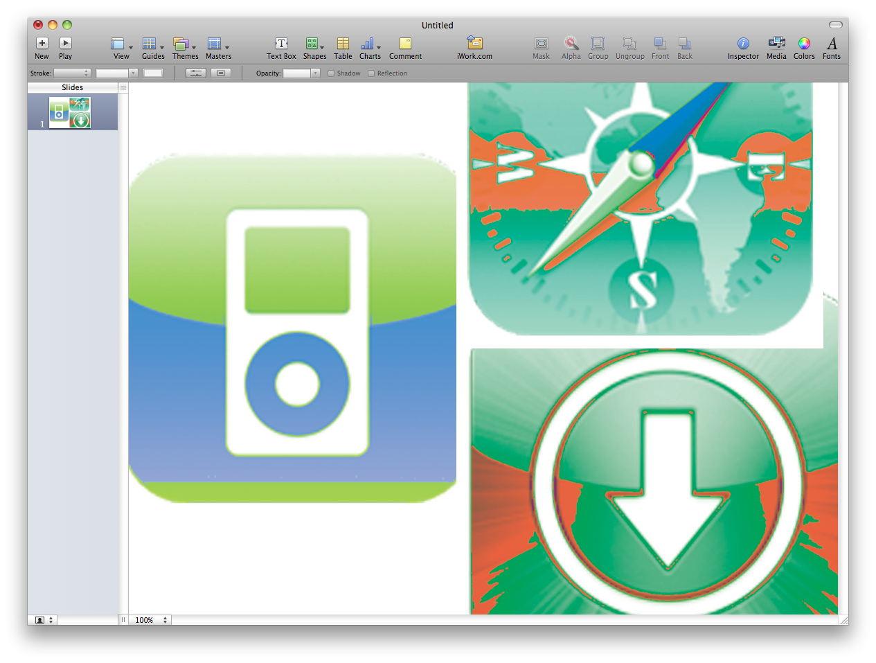Insert a Table
This screenshot has width=876, height=663.
click(343, 48)
